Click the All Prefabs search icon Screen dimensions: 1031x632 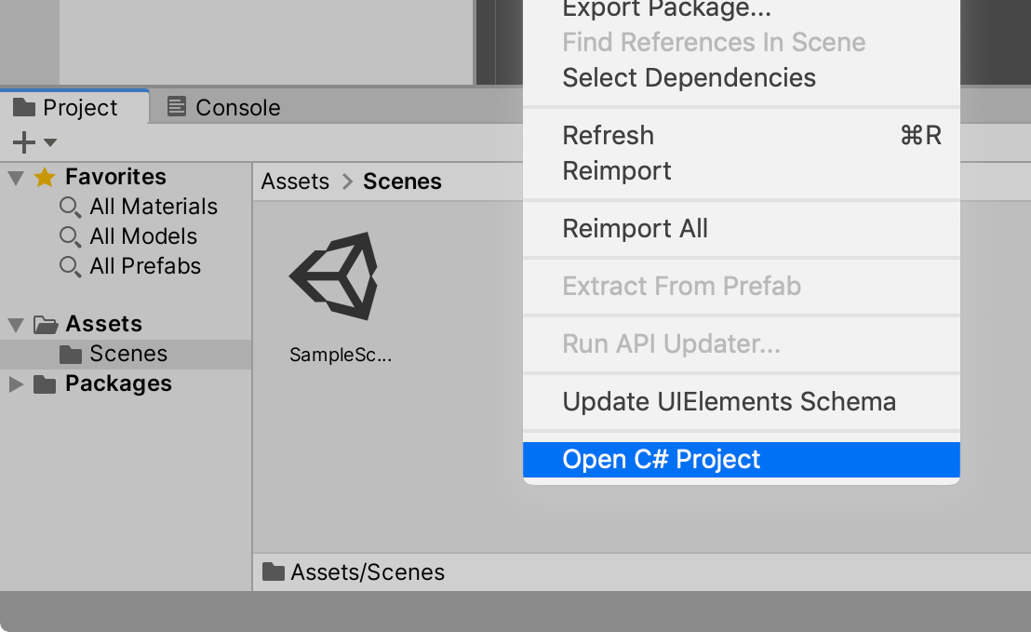[x=70, y=266]
